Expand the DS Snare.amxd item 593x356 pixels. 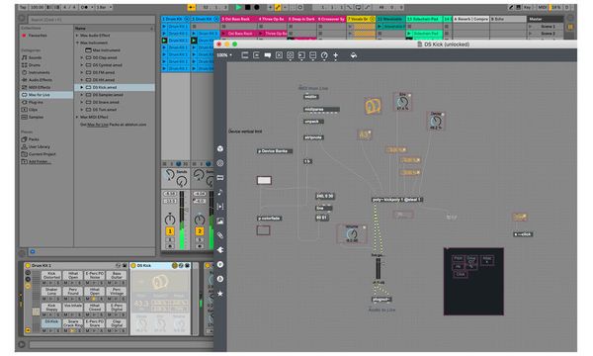click(82, 102)
